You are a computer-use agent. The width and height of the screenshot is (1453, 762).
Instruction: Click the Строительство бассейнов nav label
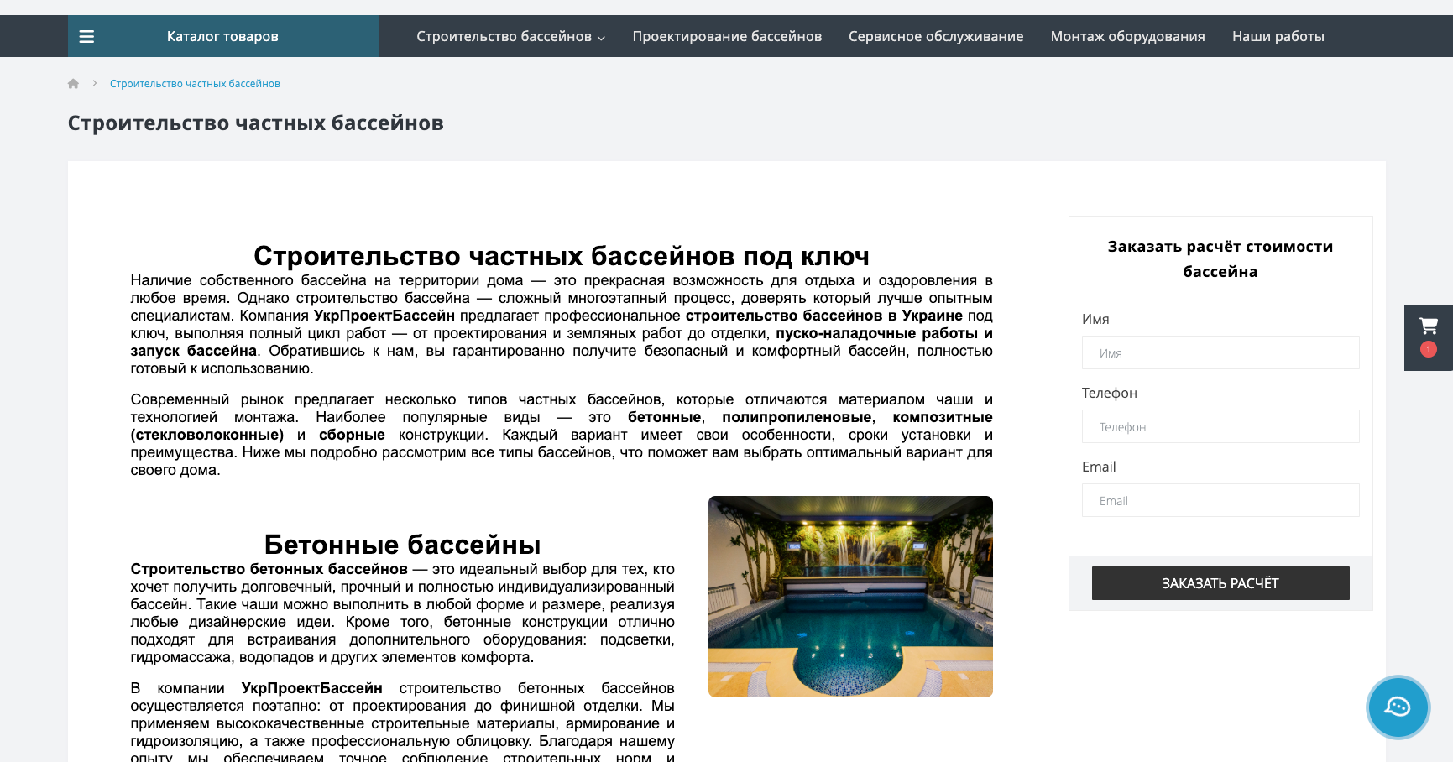click(x=504, y=36)
